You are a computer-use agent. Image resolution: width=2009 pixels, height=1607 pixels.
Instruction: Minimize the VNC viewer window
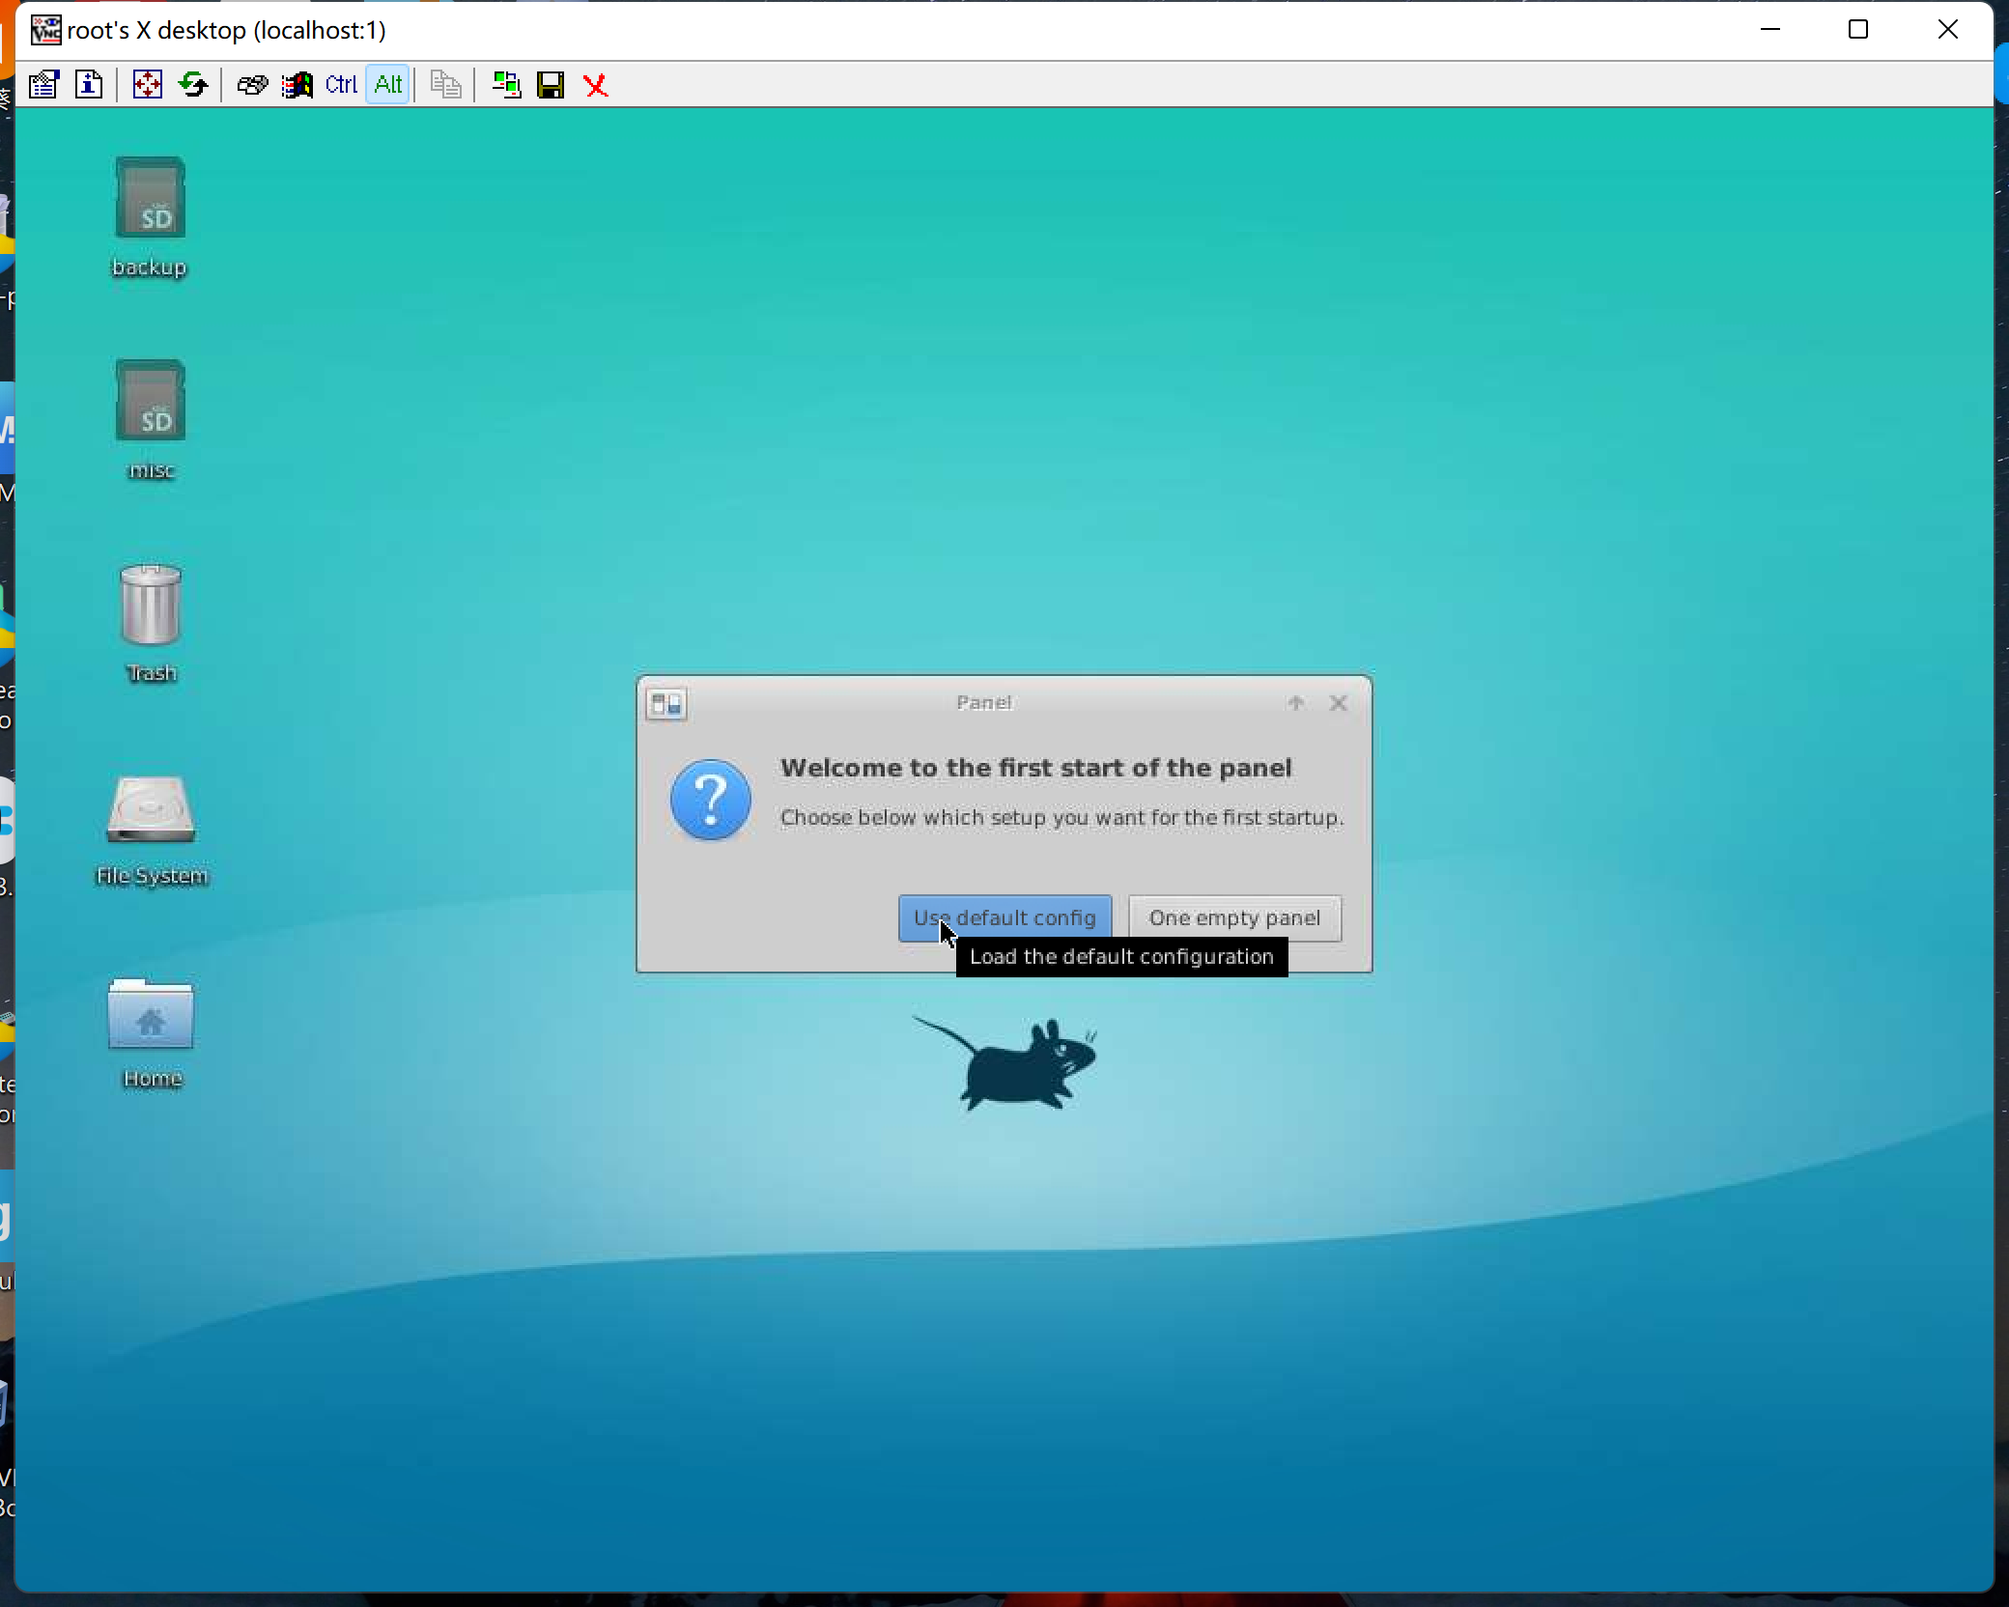click(1770, 30)
